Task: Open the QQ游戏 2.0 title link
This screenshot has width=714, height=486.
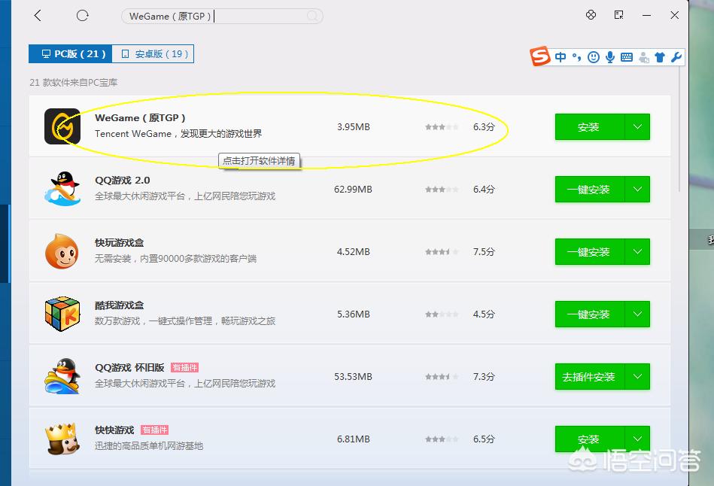Action: [x=123, y=180]
